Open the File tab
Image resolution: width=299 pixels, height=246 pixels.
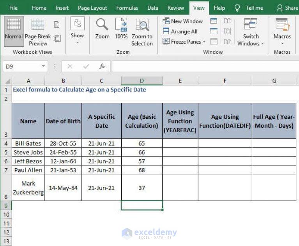pos(13,8)
